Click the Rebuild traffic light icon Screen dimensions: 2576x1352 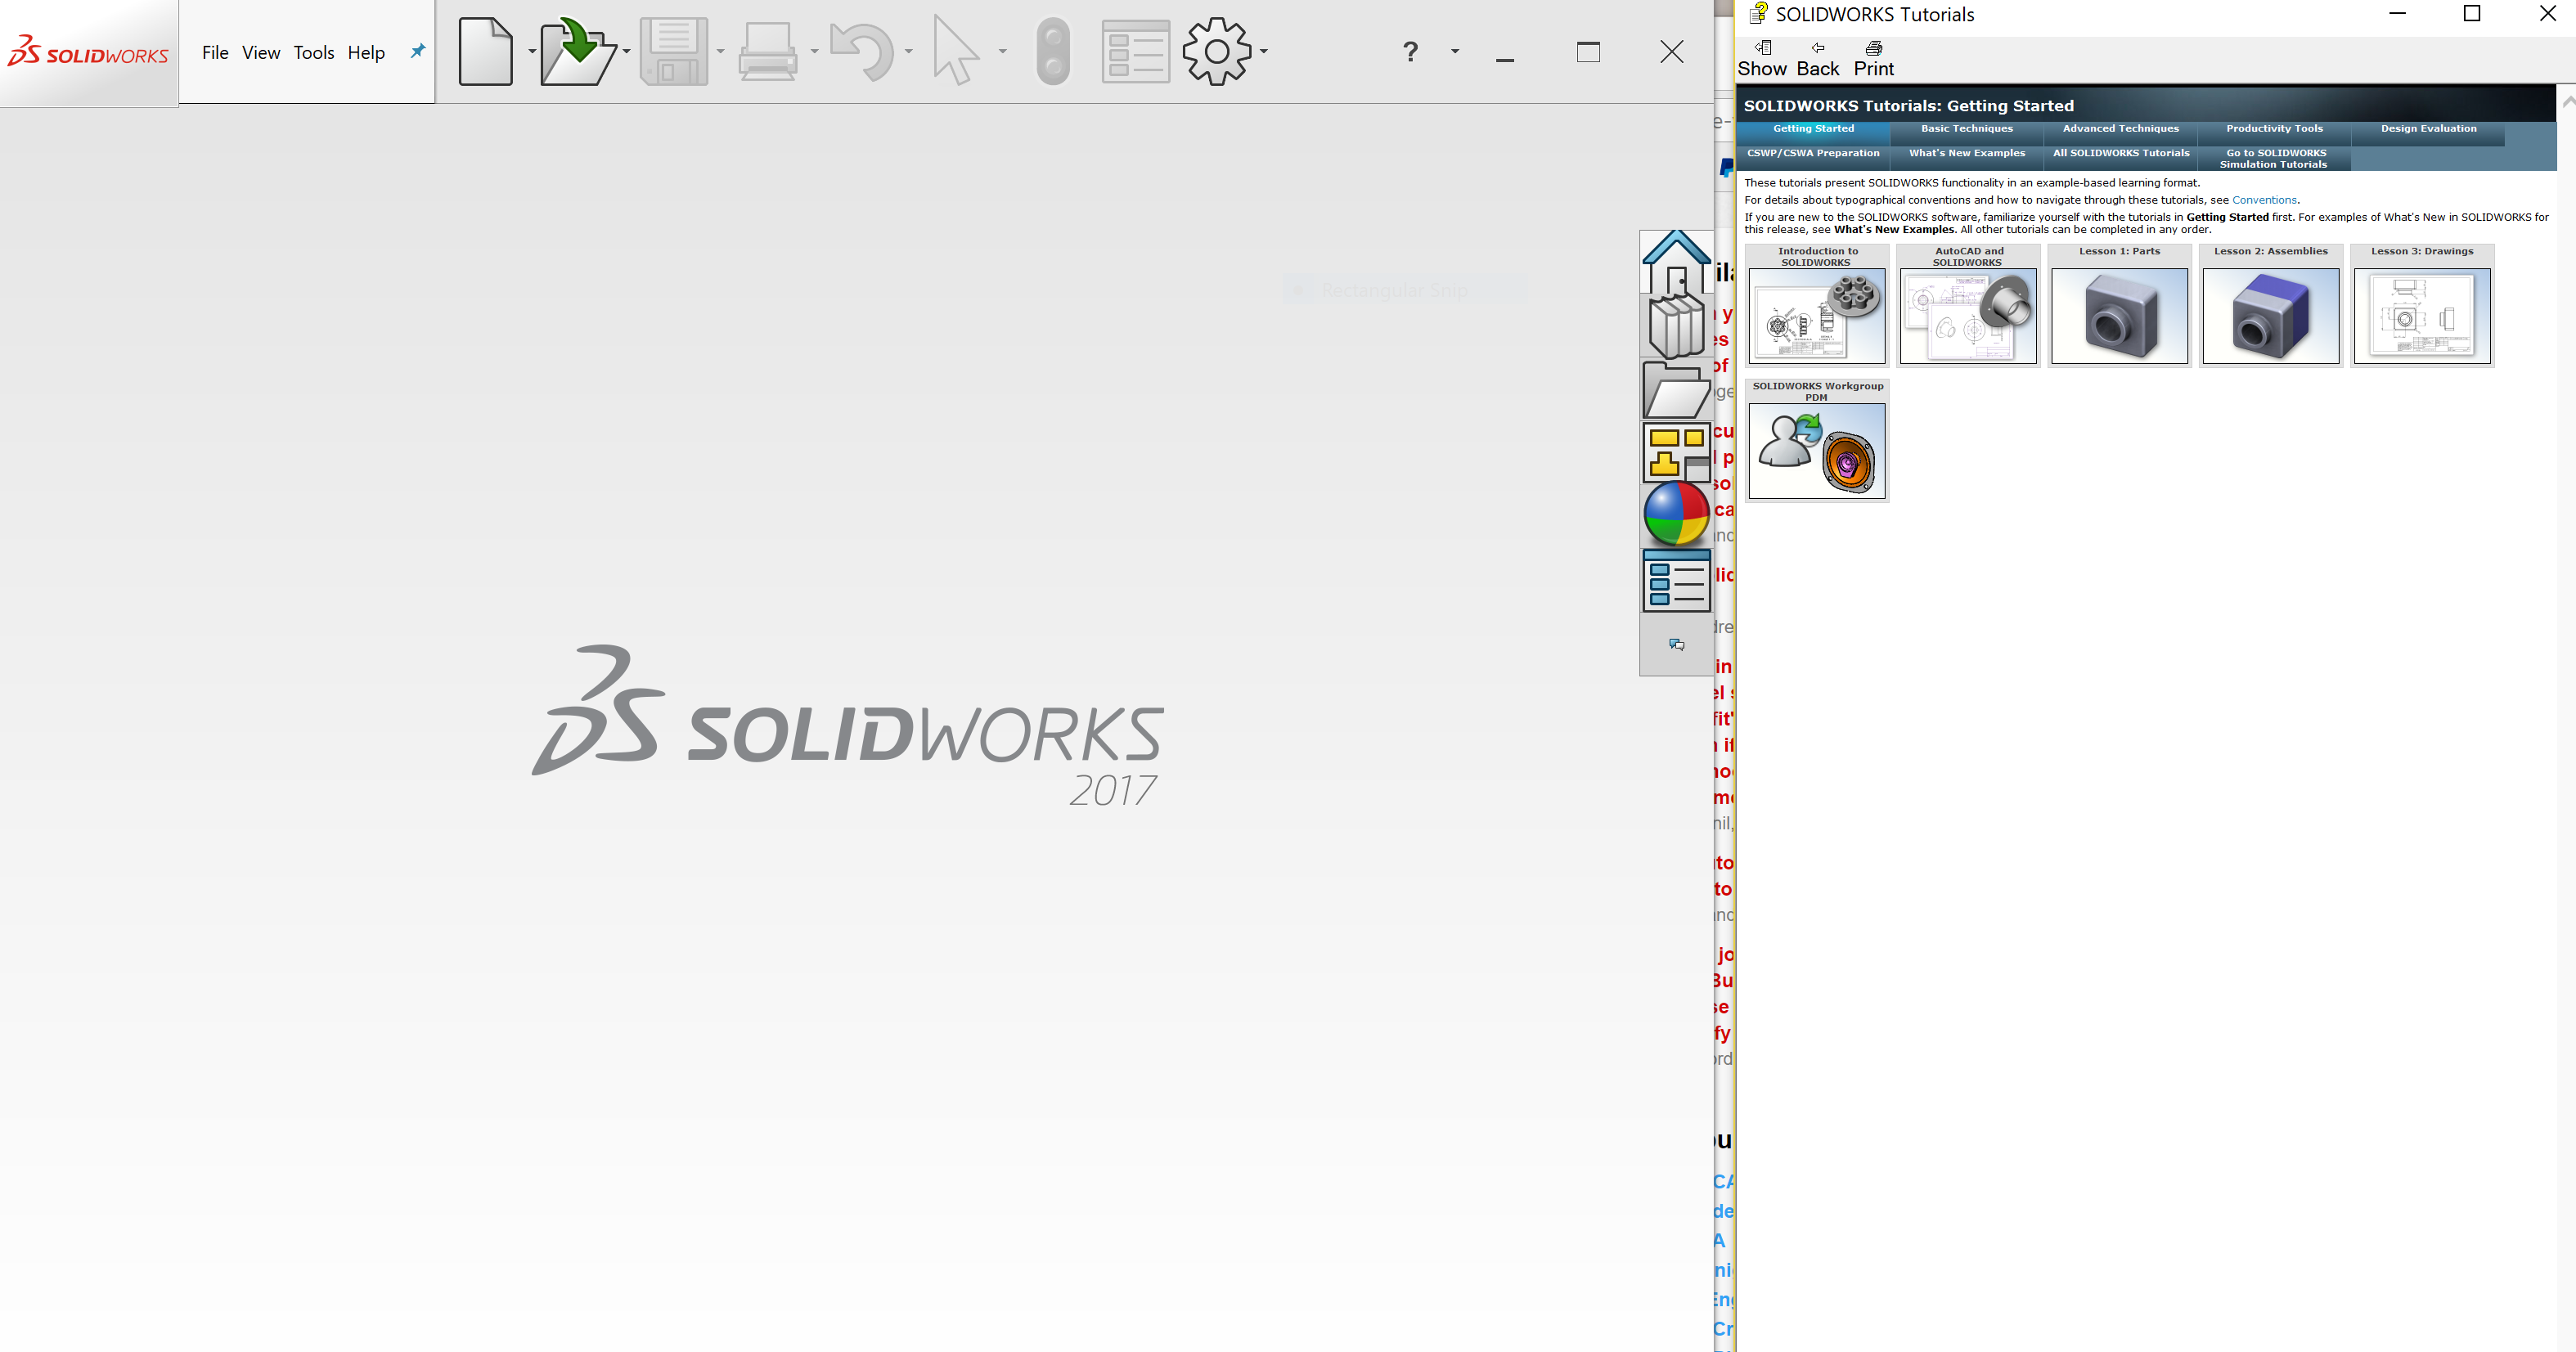pyautogui.click(x=1052, y=51)
